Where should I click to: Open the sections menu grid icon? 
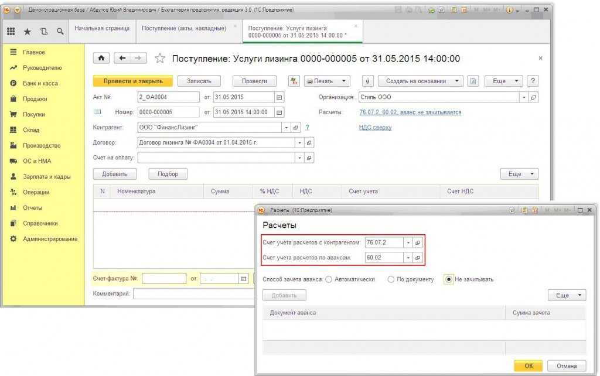click(x=11, y=32)
